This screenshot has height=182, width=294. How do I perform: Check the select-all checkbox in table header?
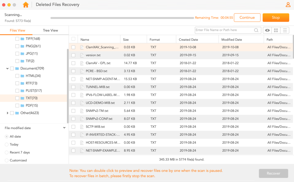[73, 39]
